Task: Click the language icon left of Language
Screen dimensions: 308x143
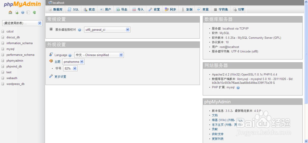Action: click(51, 54)
